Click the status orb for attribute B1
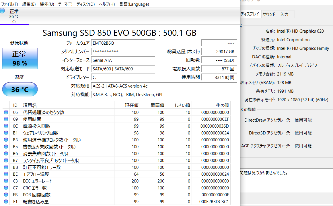 point(6,133)
